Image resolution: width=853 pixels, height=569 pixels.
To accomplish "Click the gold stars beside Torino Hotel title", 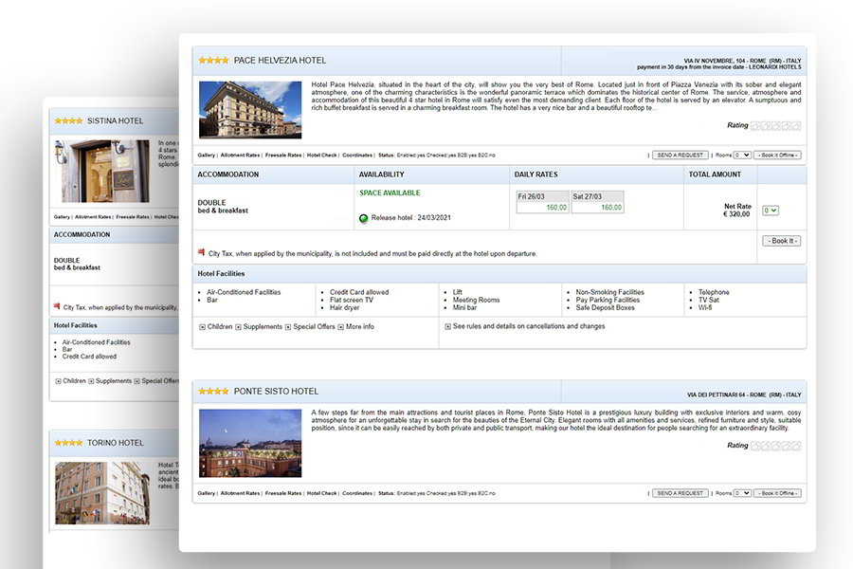I will [x=68, y=443].
